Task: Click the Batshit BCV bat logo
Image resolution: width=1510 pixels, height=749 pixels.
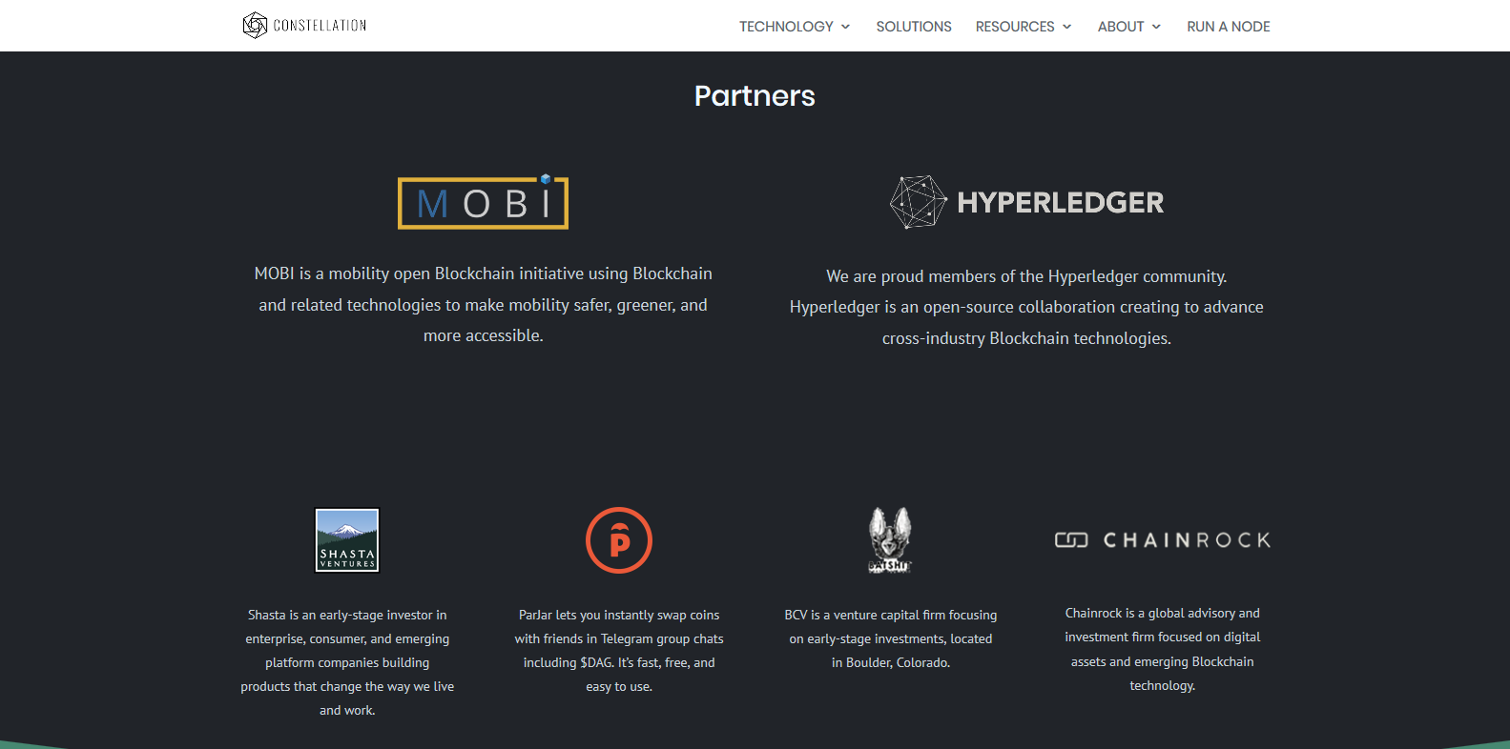Action: (x=890, y=540)
